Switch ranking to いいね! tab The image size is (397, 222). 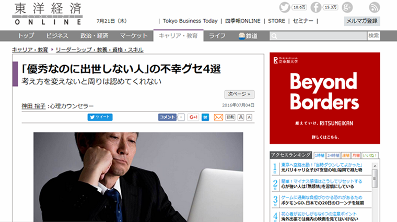[370, 155]
